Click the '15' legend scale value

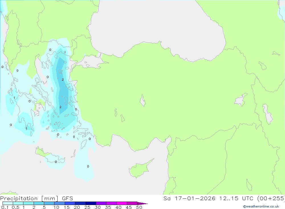pos(67,207)
